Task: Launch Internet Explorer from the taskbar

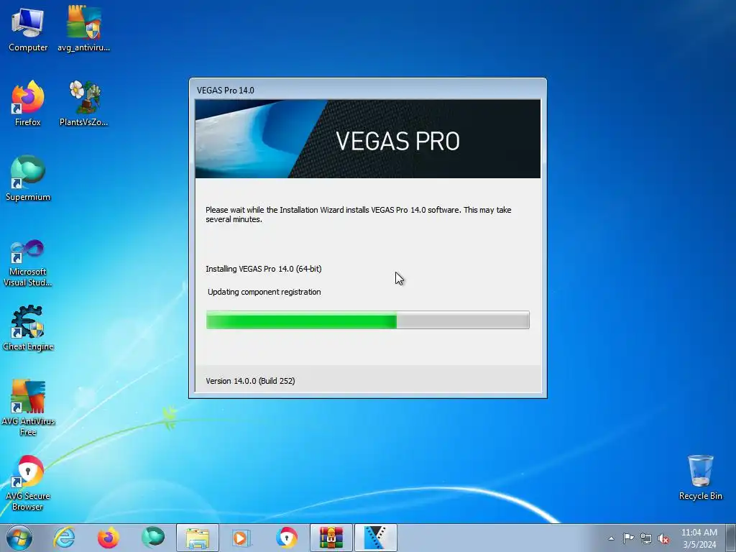Action: pyautogui.click(x=64, y=538)
